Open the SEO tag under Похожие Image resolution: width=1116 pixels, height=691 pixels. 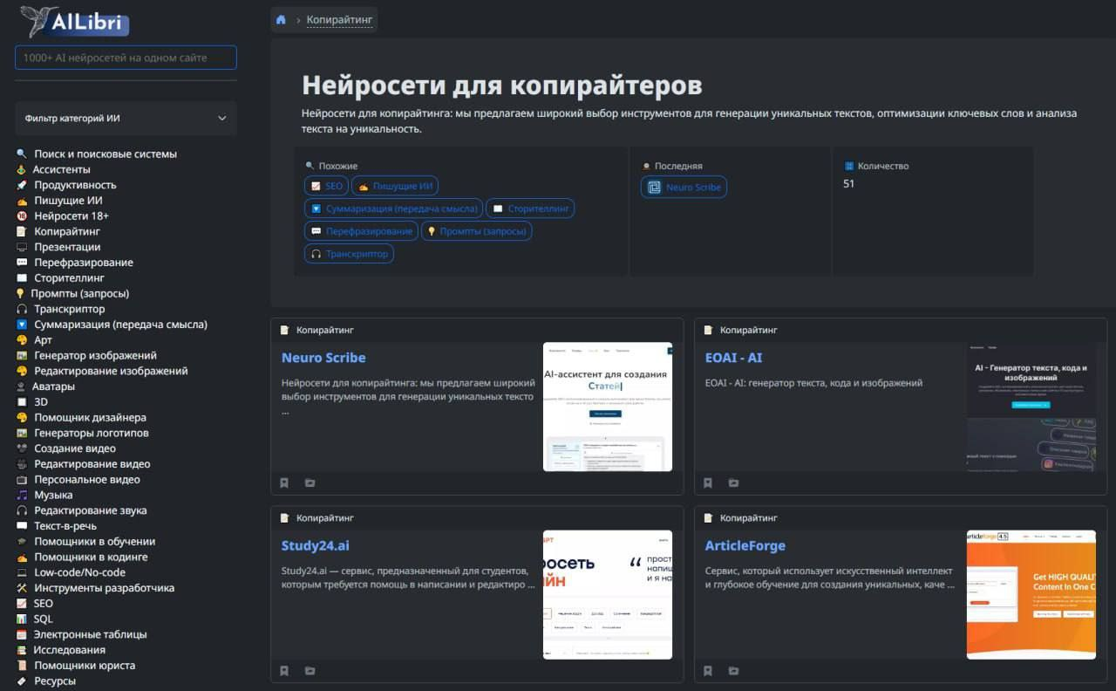tap(326, 186)
